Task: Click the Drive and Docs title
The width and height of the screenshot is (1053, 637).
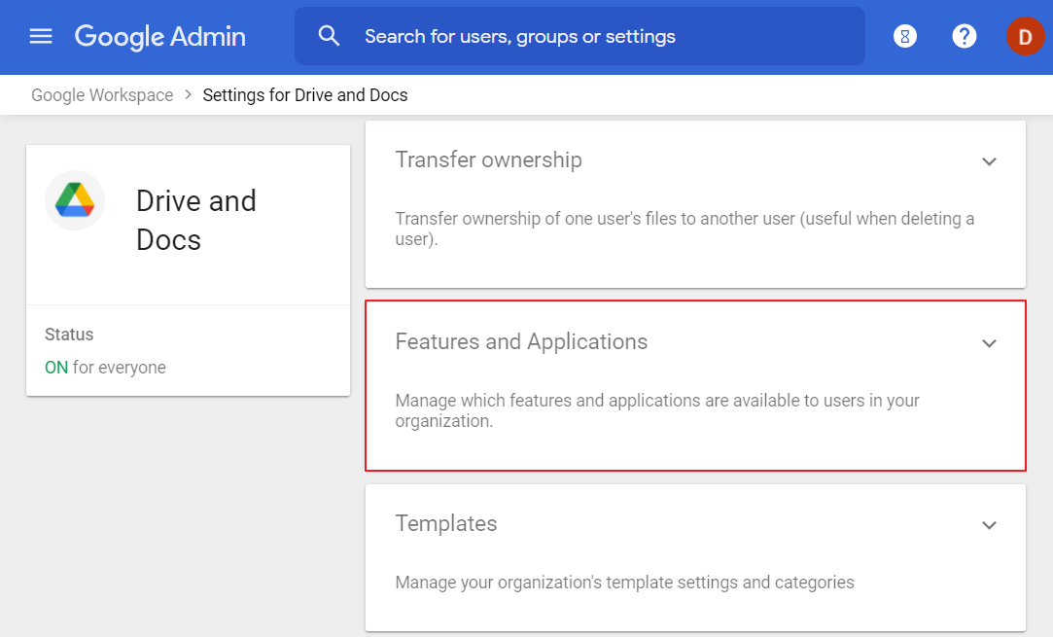Action: pos(196,220)
